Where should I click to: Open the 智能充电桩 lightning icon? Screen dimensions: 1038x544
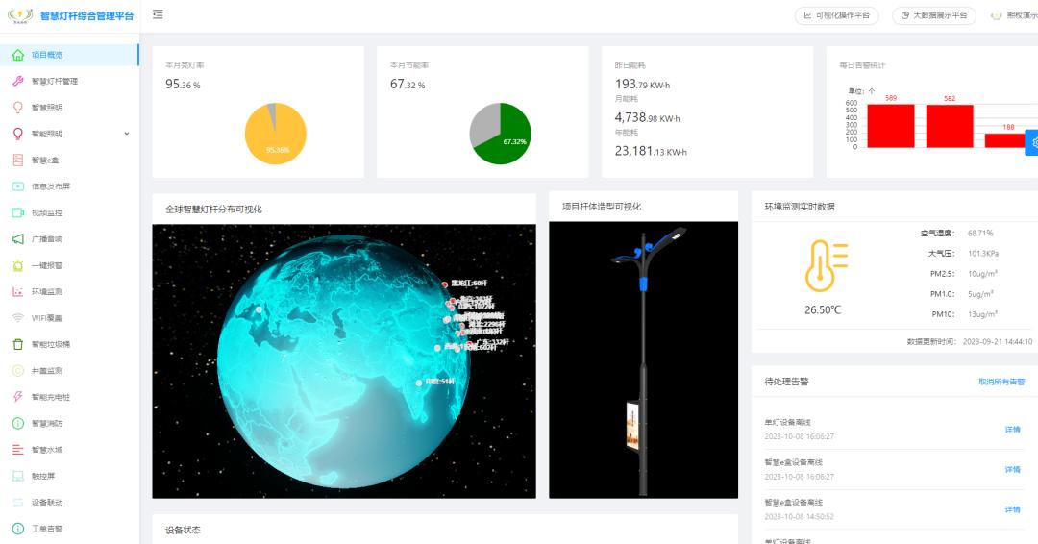(x=18, y=397)
